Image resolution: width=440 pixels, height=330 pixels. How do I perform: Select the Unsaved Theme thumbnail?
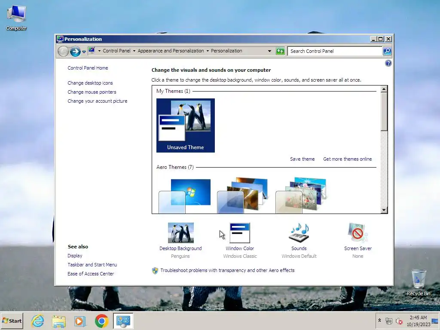click(186, 125)
